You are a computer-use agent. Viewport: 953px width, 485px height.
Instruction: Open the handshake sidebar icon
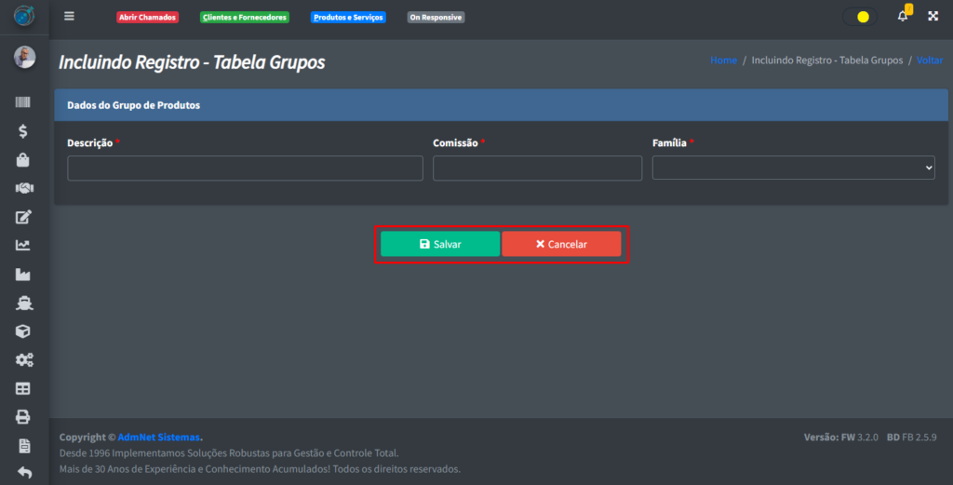point(24,188)
